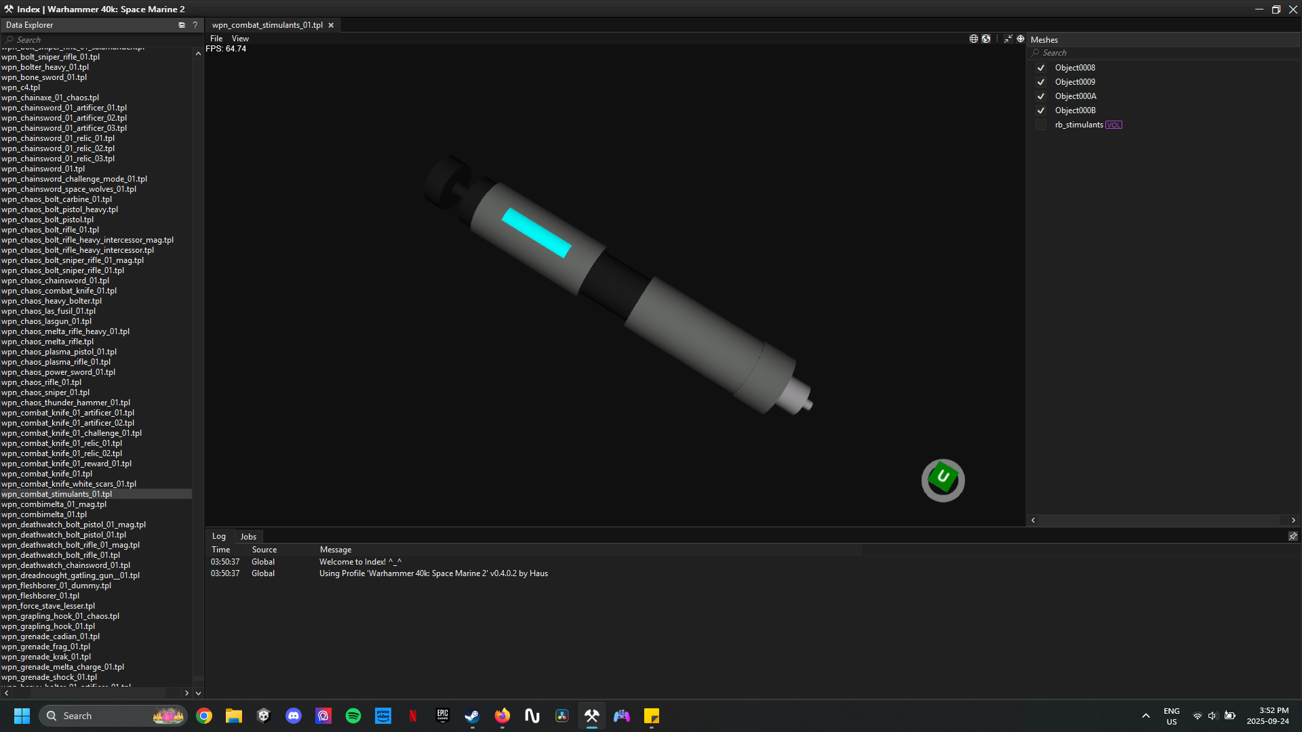1302x732 pixels.
Task: Click the pin icon on the log panel
Action: click(x=1293, y=536)
